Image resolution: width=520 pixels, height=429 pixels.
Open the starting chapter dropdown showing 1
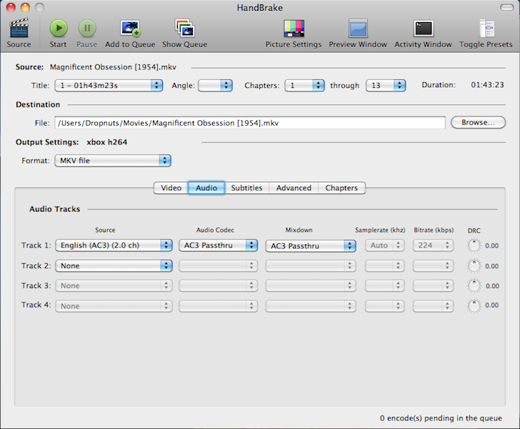coord(304,85)
